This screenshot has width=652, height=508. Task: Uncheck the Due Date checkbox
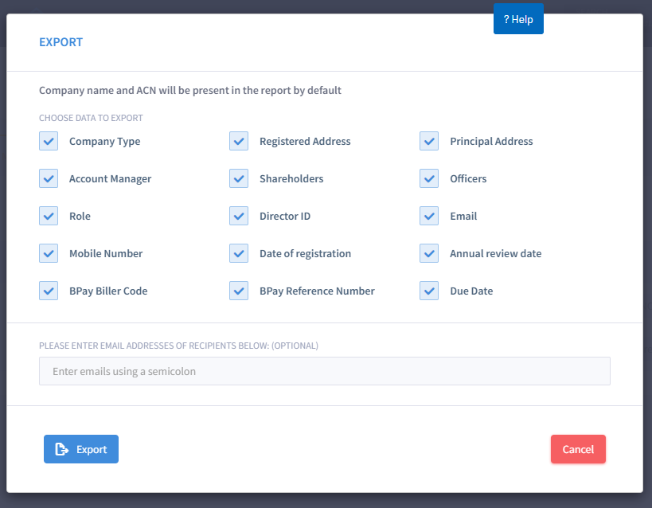429,291
